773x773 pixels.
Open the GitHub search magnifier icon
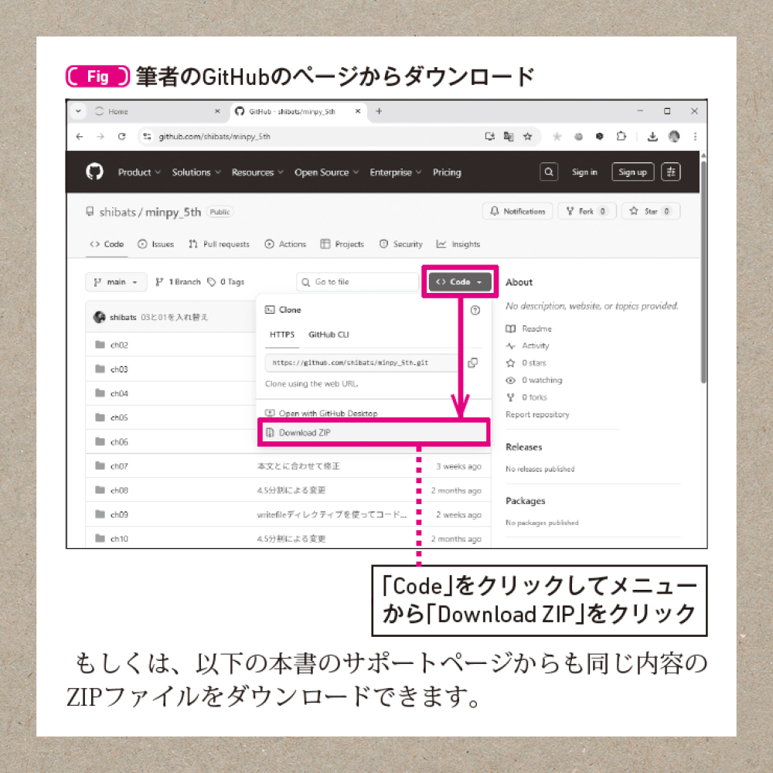pos(549,172)
